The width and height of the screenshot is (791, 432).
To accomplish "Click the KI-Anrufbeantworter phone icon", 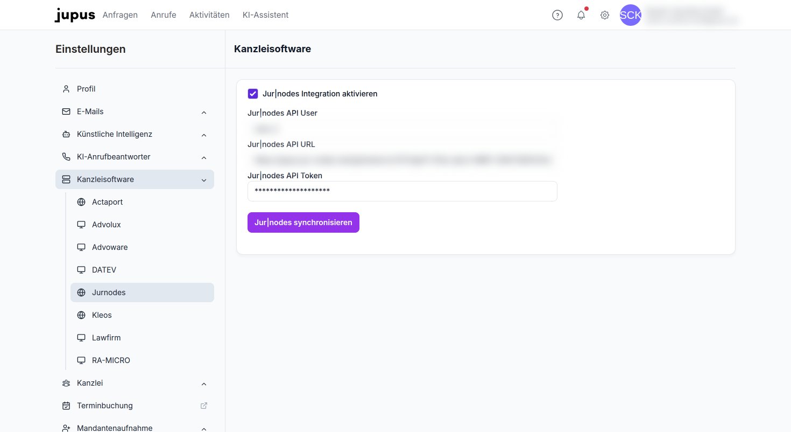I will tap(66, 157).
